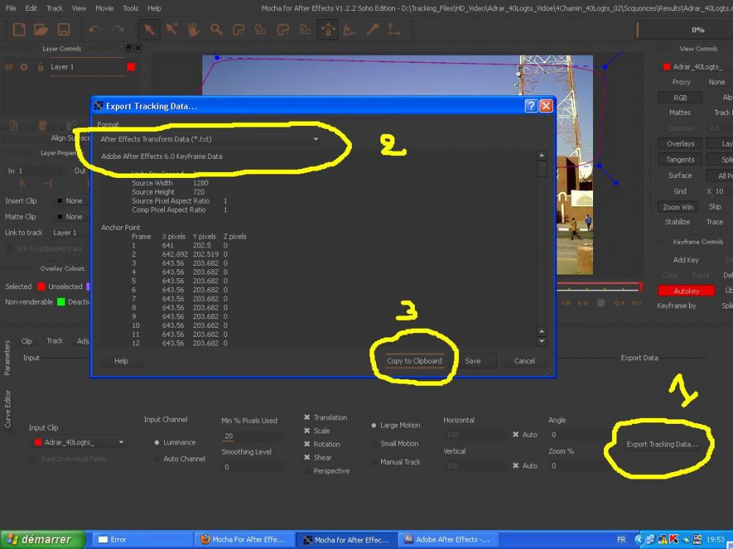This screenshot has width=733, height=549.
Task: Enable the Perspective checkbox
Action: tap(307, 471)
